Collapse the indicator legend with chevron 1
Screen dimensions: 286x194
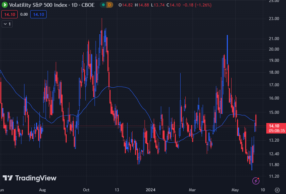pyautogui.click(x=7, y=24)
